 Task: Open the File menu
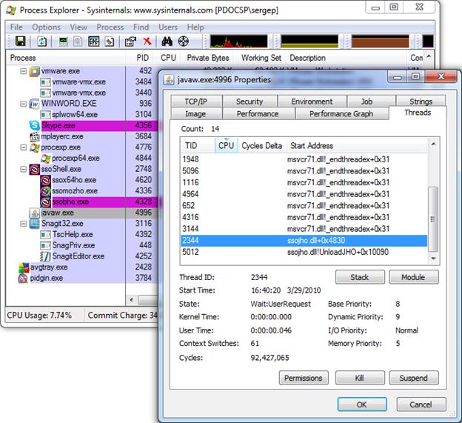pos(16,27)
